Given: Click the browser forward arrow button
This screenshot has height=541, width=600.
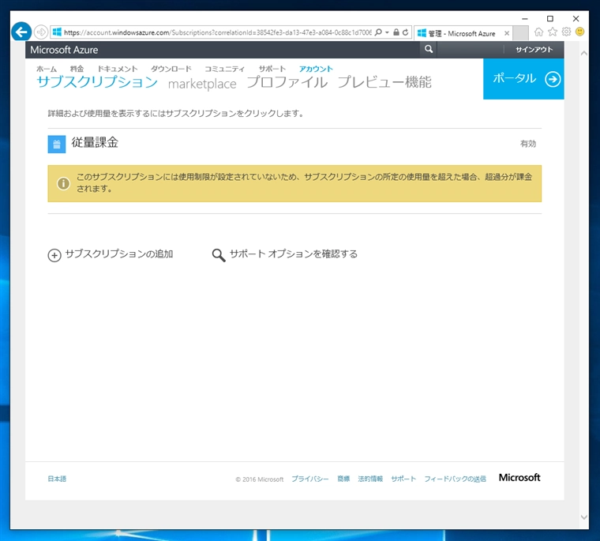Looking at the screenshot, I should pos(41,32).
